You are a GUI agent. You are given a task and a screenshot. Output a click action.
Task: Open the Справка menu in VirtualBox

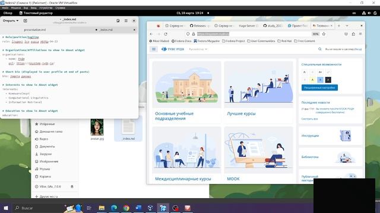pos(60,8)
